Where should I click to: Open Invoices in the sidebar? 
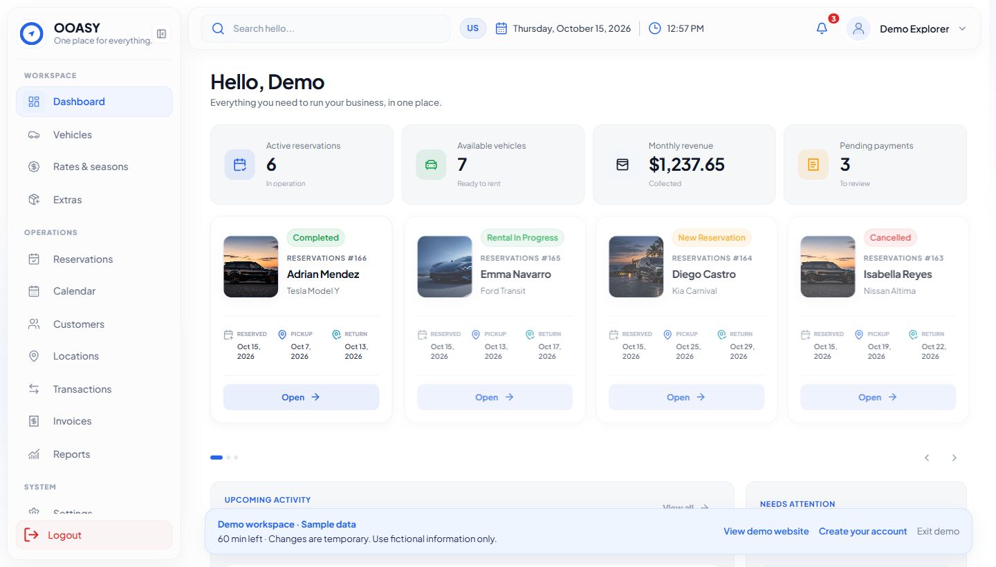click(x=94, y=421)
